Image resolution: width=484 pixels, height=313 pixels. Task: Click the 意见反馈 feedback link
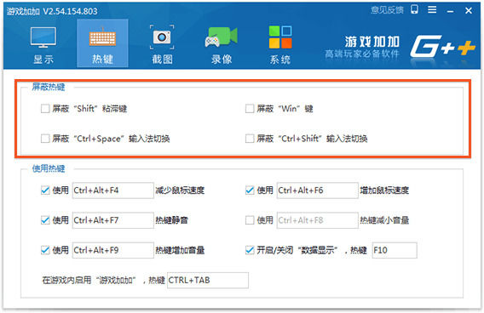pos(387,10)
